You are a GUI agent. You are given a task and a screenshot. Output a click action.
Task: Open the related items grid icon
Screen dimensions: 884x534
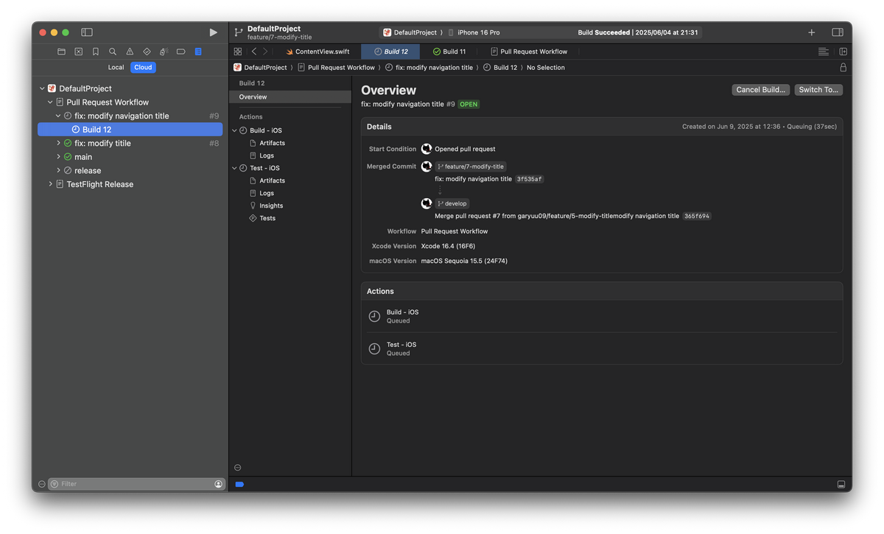(x=238, y=52)
